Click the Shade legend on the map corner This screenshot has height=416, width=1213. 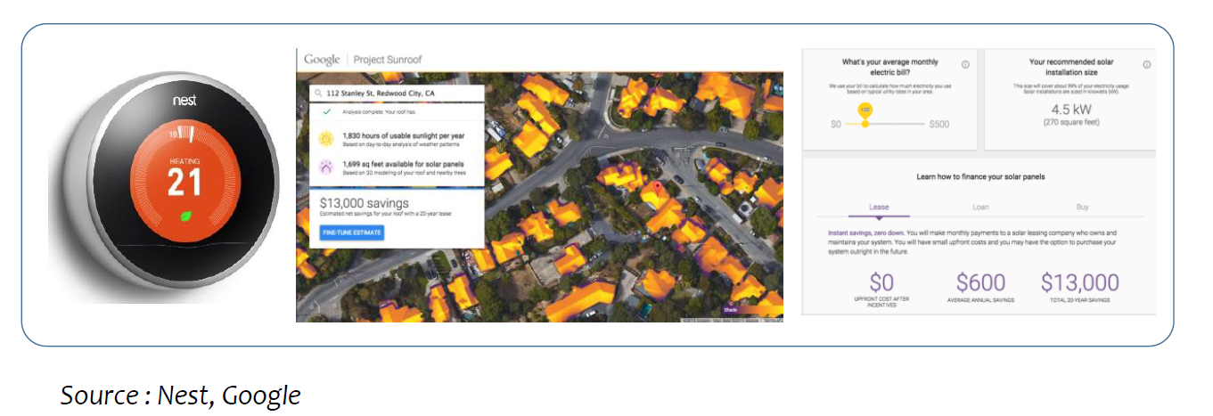click(x=750, y=310)
